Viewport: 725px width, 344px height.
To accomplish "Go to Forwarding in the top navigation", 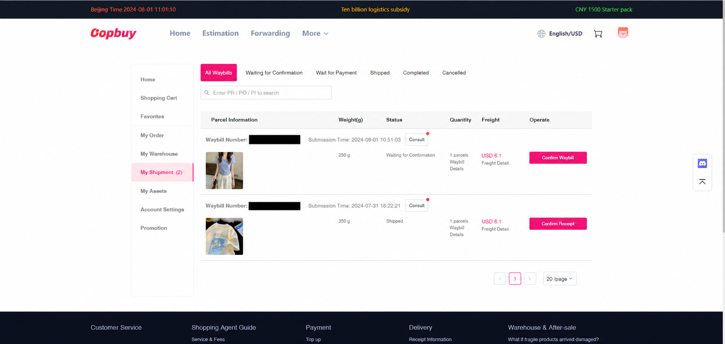I will [x=270, y=33].
